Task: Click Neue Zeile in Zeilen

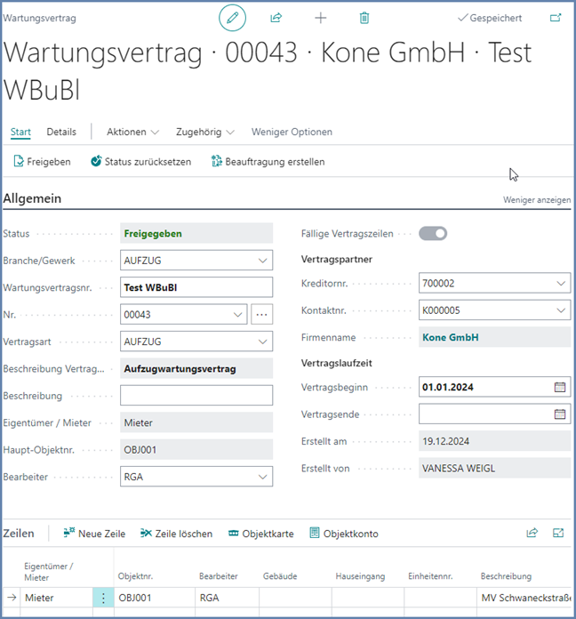Action: pos(94,534)
